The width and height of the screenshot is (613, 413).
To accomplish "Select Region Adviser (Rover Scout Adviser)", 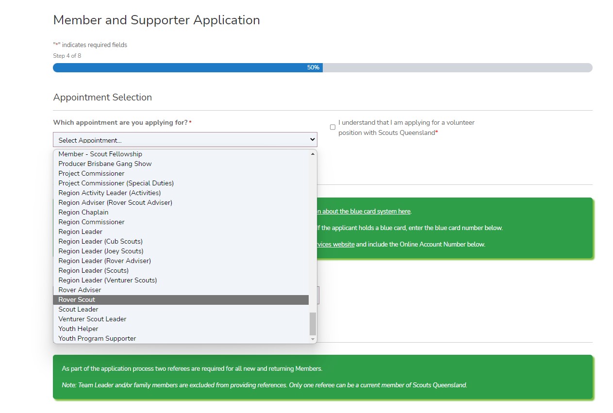I will (x=181, y=202).
